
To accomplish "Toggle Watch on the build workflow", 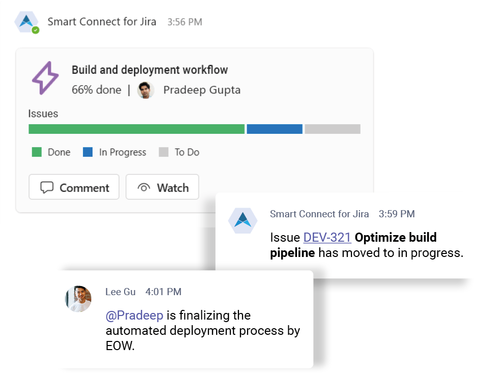I will [162, 187].
